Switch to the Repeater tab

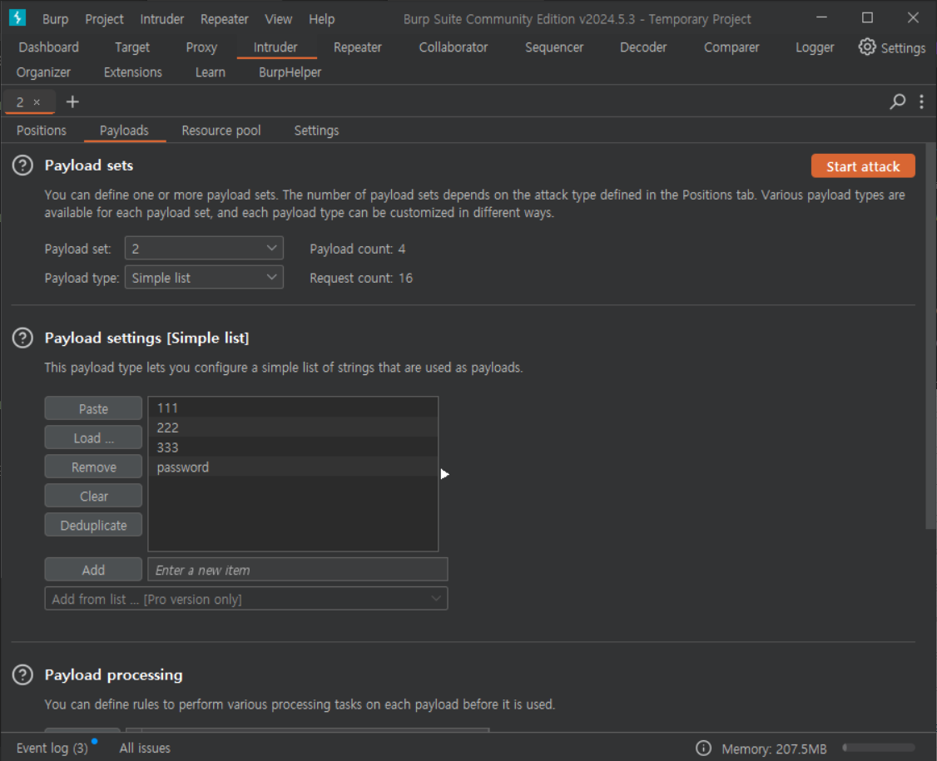(x=357, y=47)
